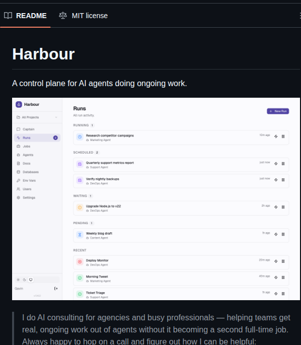Click lightning icon on Upgrade Node.js row
The height and width of the screenshot is (345, 301).
[276, 207]
